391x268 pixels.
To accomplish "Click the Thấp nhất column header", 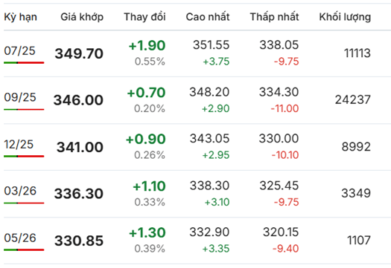I will [x=275, y=17].
